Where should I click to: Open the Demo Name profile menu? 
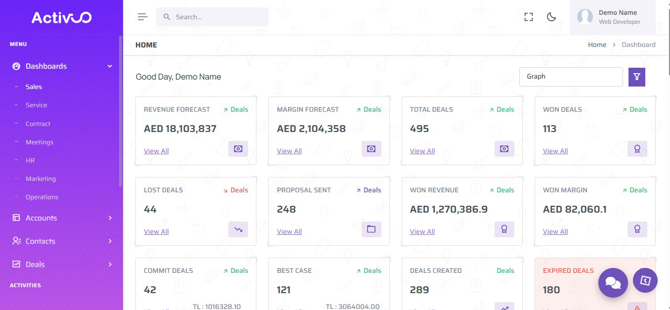[x=613, y=17]
